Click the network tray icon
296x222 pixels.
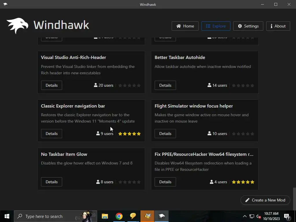pyautogui.click(x=252, y=216)
